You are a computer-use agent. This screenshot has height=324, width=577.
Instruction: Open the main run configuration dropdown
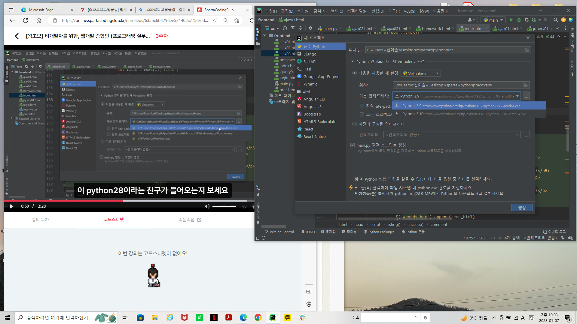click(x=493, y=20)
